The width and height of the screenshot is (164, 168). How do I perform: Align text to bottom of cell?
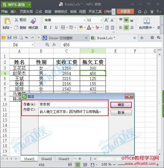[x=132, y=20]
